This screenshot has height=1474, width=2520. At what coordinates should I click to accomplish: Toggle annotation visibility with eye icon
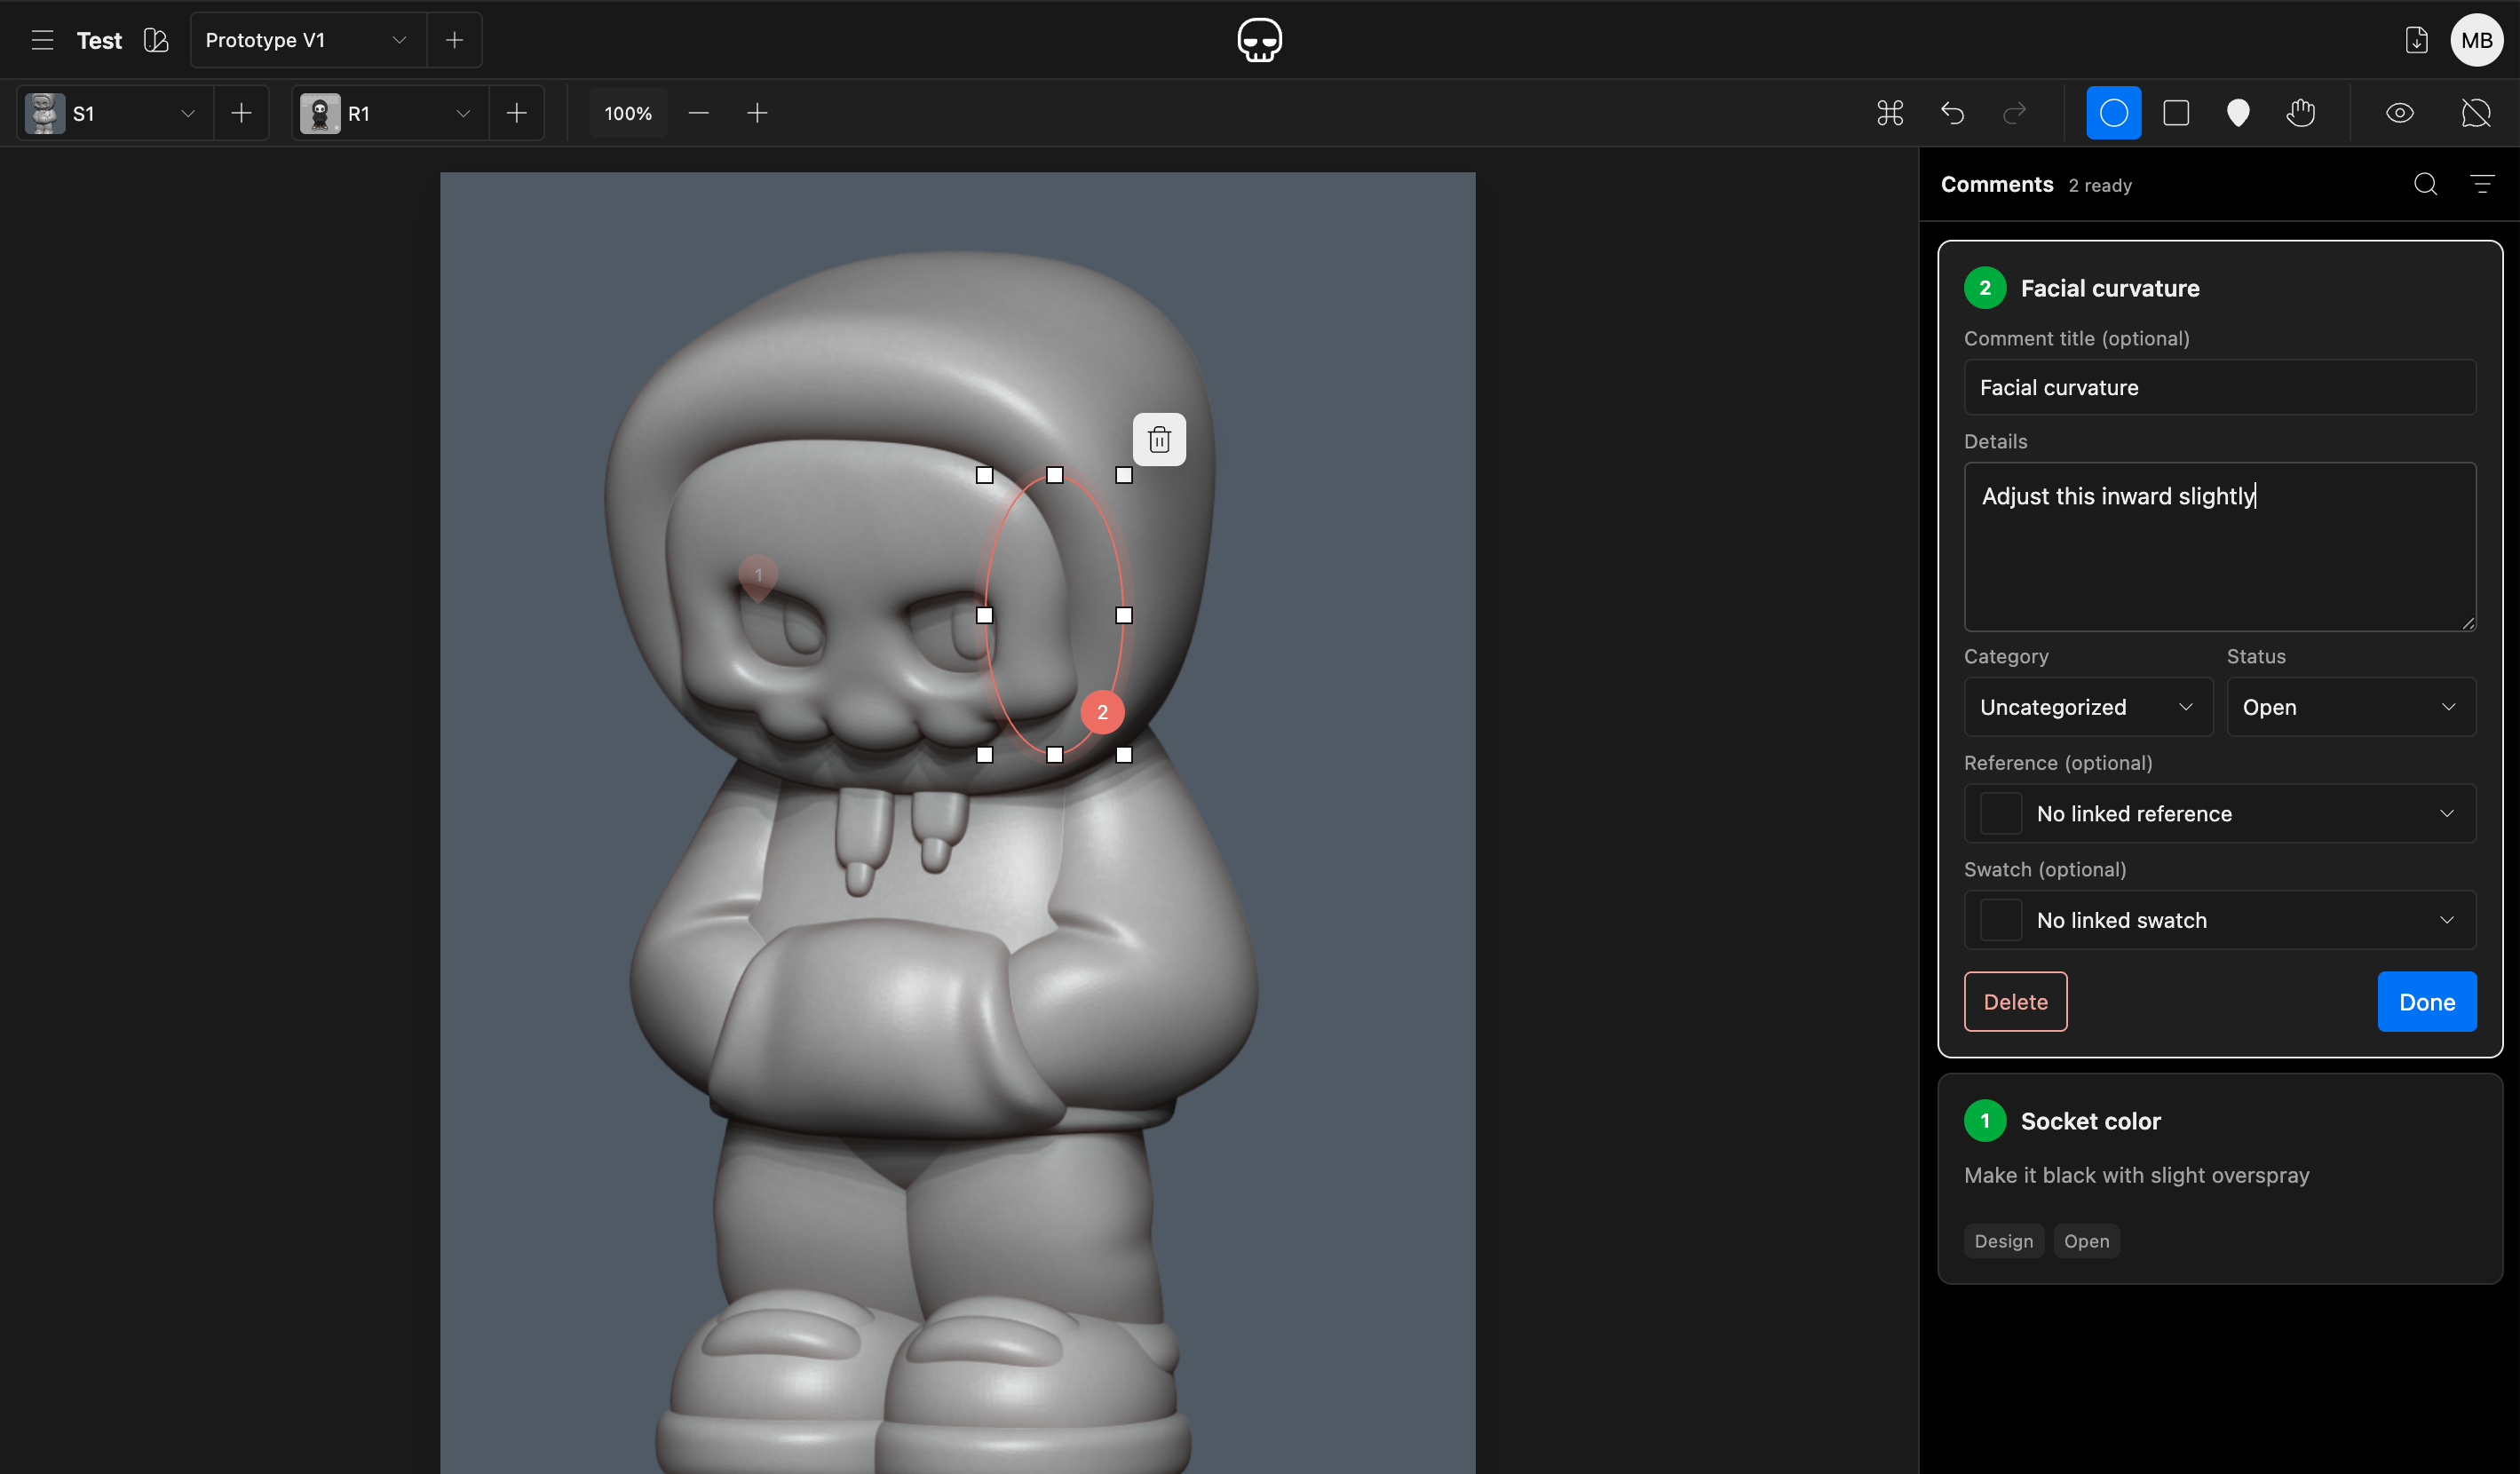[2400, 113]
